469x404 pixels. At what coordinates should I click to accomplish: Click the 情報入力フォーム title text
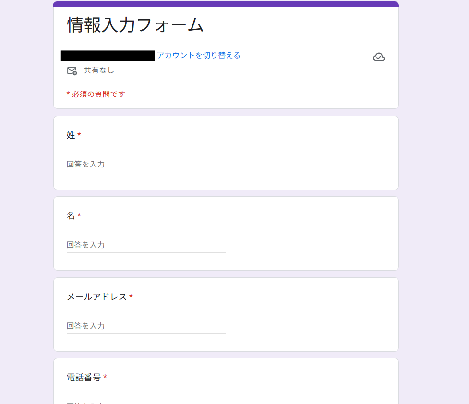tap(135, 25)
